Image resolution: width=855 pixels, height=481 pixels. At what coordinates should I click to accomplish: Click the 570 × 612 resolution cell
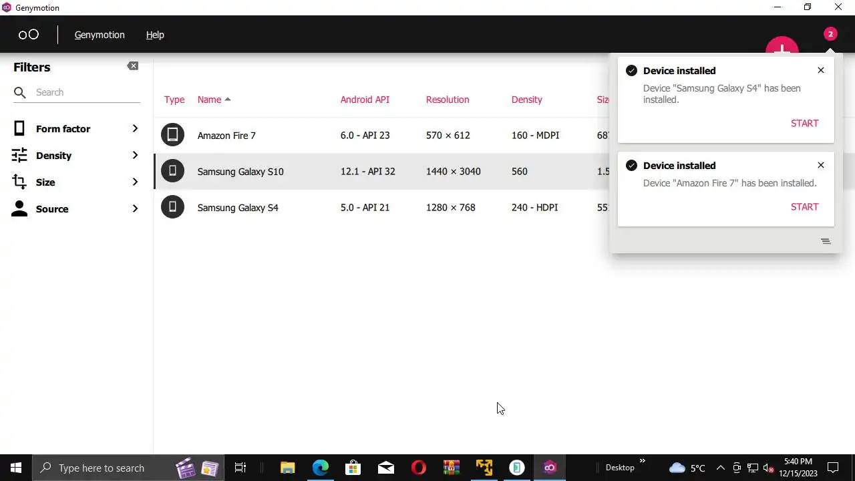(448, 136)
